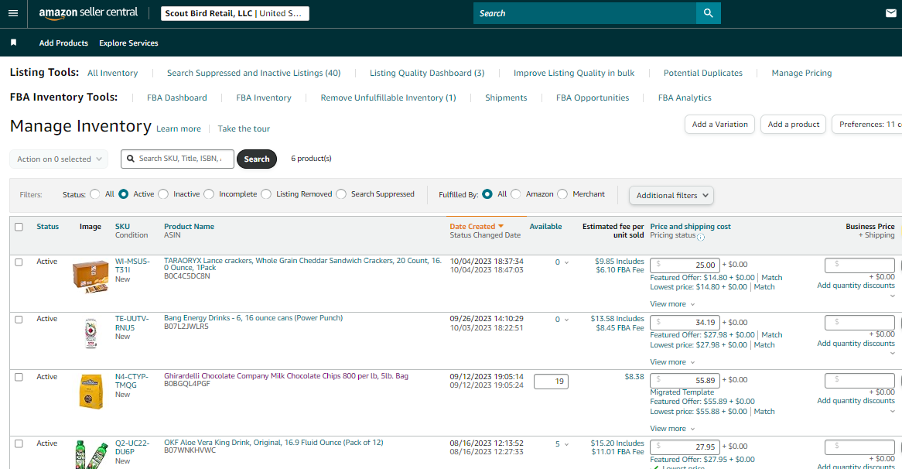Select the All status radio button
This screenshot has width=902, height=469.
pyautogui.click(x=95, y=194)
